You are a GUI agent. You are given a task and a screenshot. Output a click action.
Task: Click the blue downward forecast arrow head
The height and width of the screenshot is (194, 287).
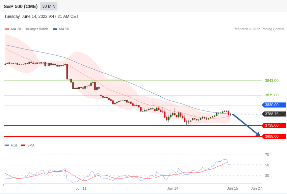(258, 134)
